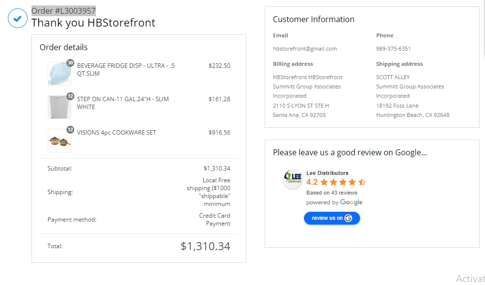Click the Shipping label
The image size is (485, 285).
pyautogui.click(x=60, y=192)
